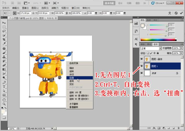Viewport: 185px width, 131px height.
Task: Click the R color slider
Action: point(158,25)
